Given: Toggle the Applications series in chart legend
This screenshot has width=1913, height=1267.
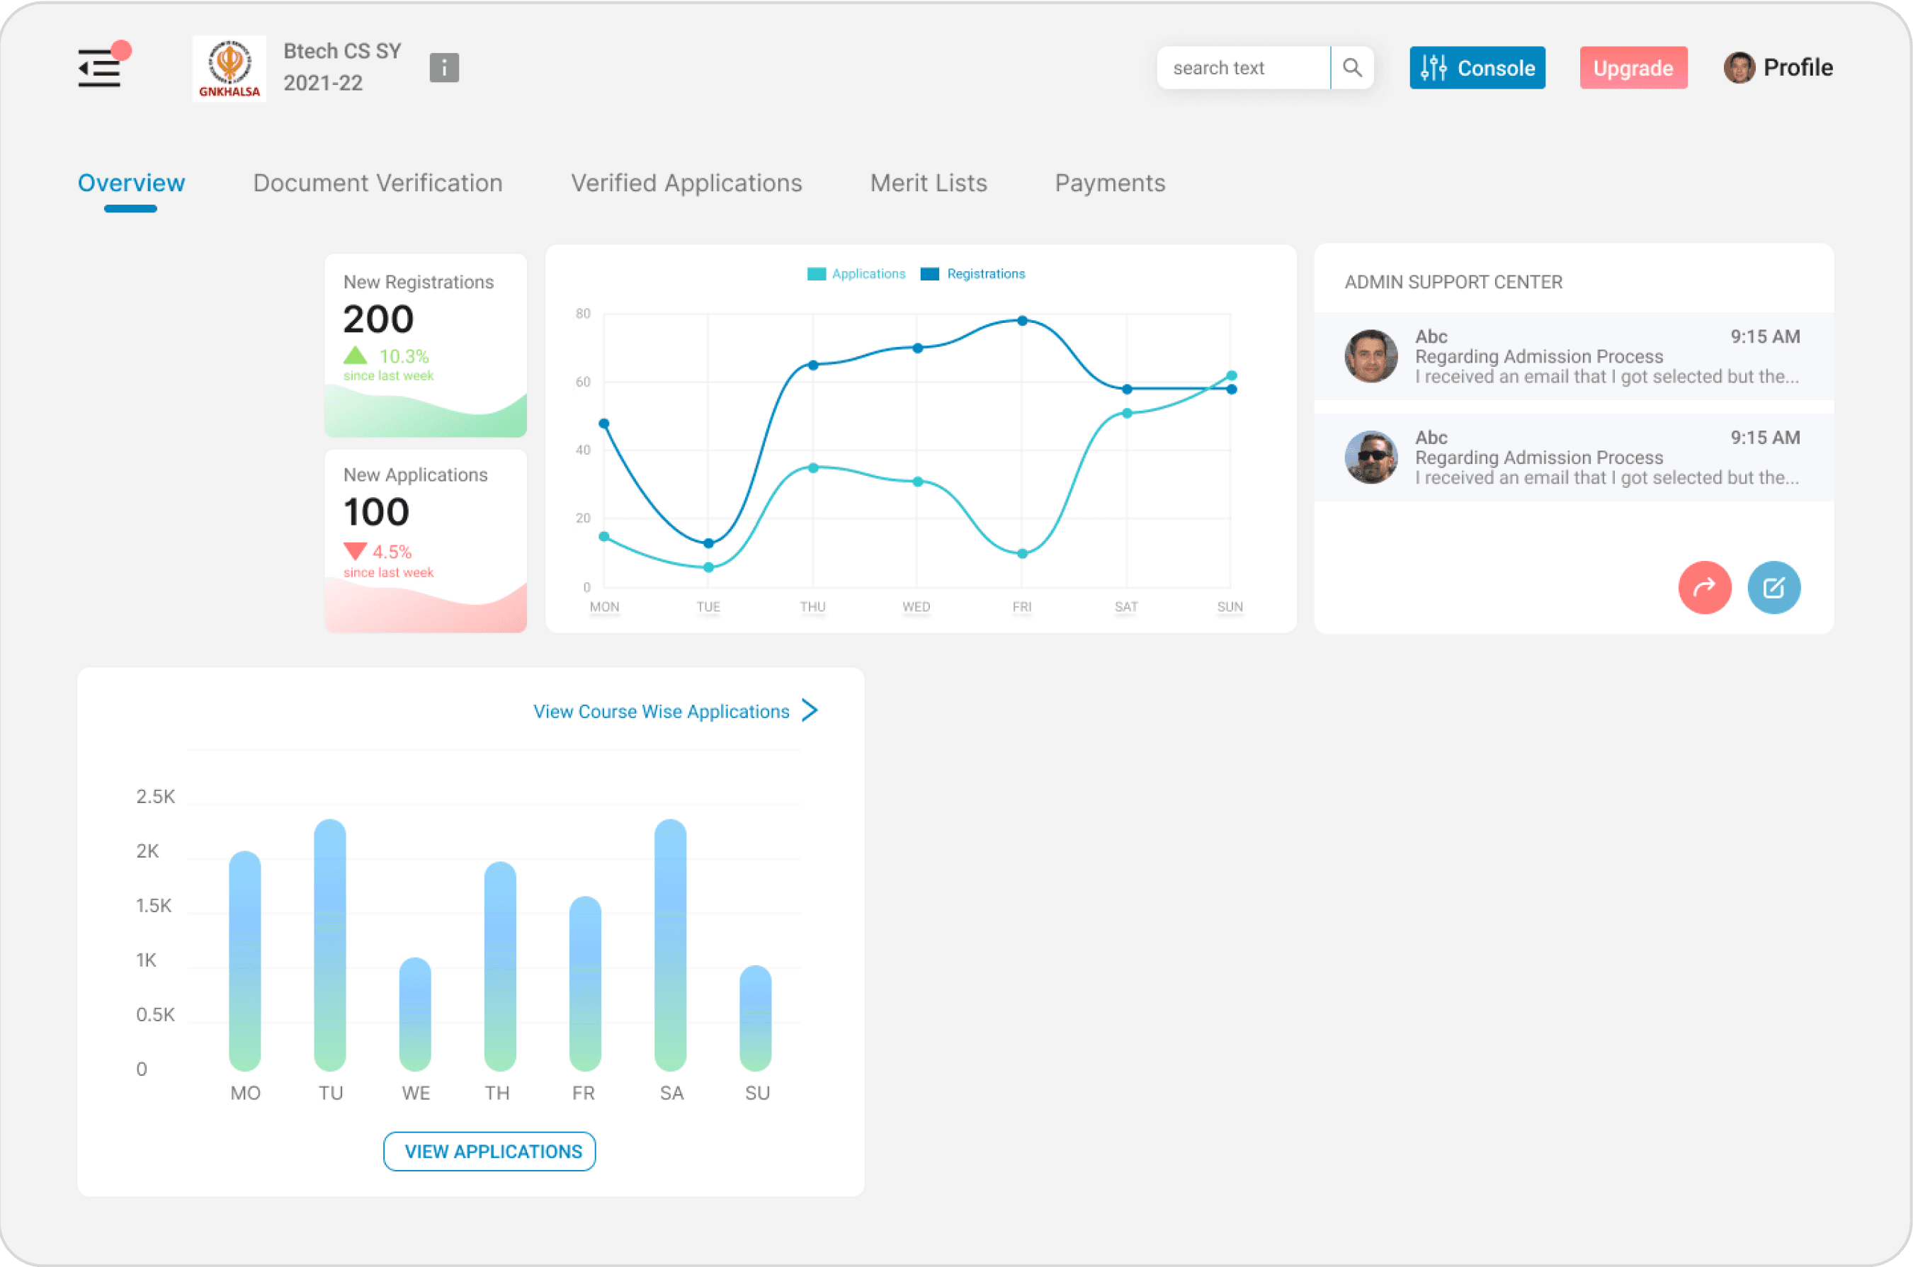Looking at the screenshot, I should (x=856, y=274).
